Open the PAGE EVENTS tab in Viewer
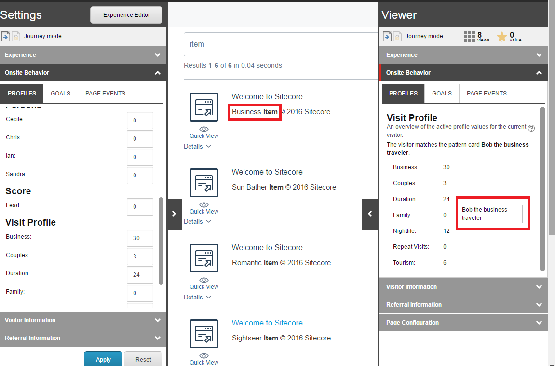The image size is (555, 366). pyautogui.click(x=487, y=94)
